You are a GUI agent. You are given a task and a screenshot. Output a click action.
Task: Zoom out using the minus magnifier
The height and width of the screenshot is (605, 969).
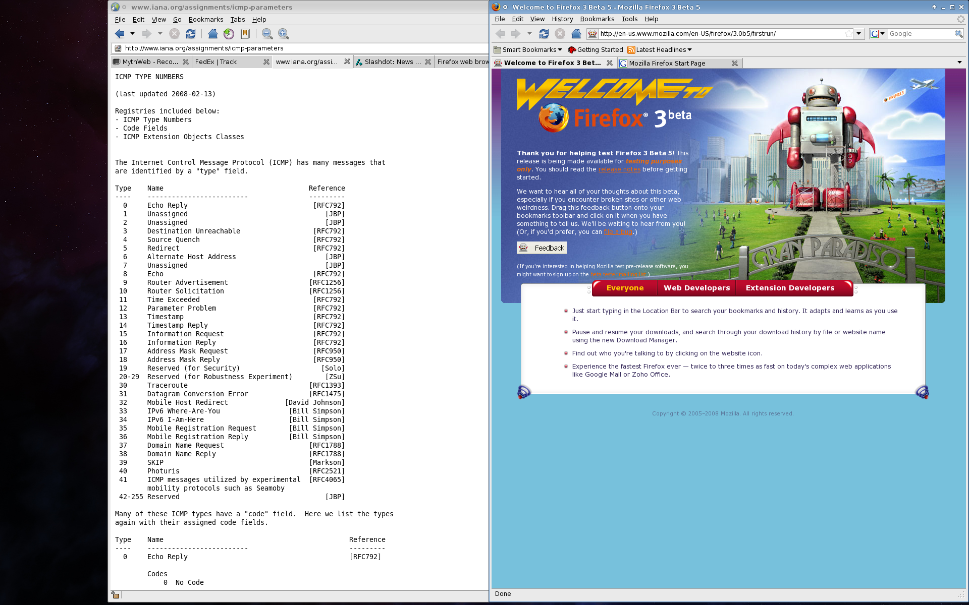tap(267, 34)
